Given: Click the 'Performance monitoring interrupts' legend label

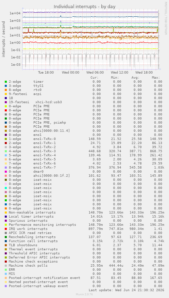Looking at the screenshot, I should [x=43, y=225].
